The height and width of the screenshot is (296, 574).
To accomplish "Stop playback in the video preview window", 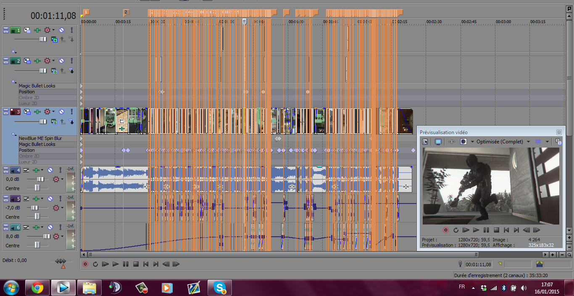I will [x=496, y=230].
